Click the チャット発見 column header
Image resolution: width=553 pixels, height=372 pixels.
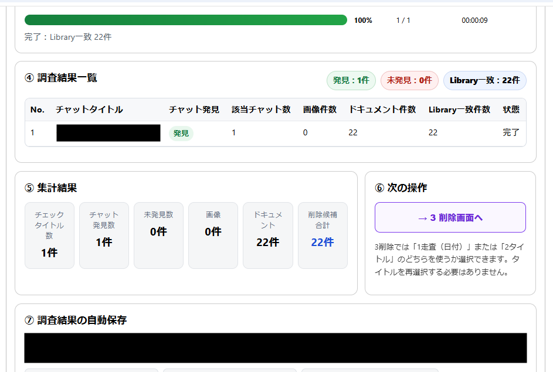pos(194,110)
